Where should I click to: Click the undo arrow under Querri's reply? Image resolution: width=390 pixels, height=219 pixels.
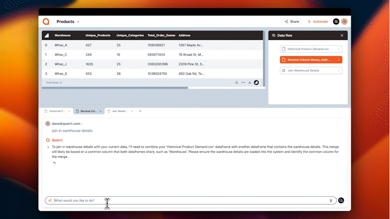pyautogui.click(x=54, y=163)
